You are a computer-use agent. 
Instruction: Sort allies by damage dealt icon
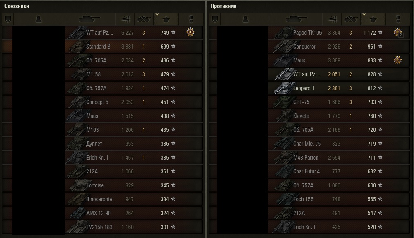(125, 19)
